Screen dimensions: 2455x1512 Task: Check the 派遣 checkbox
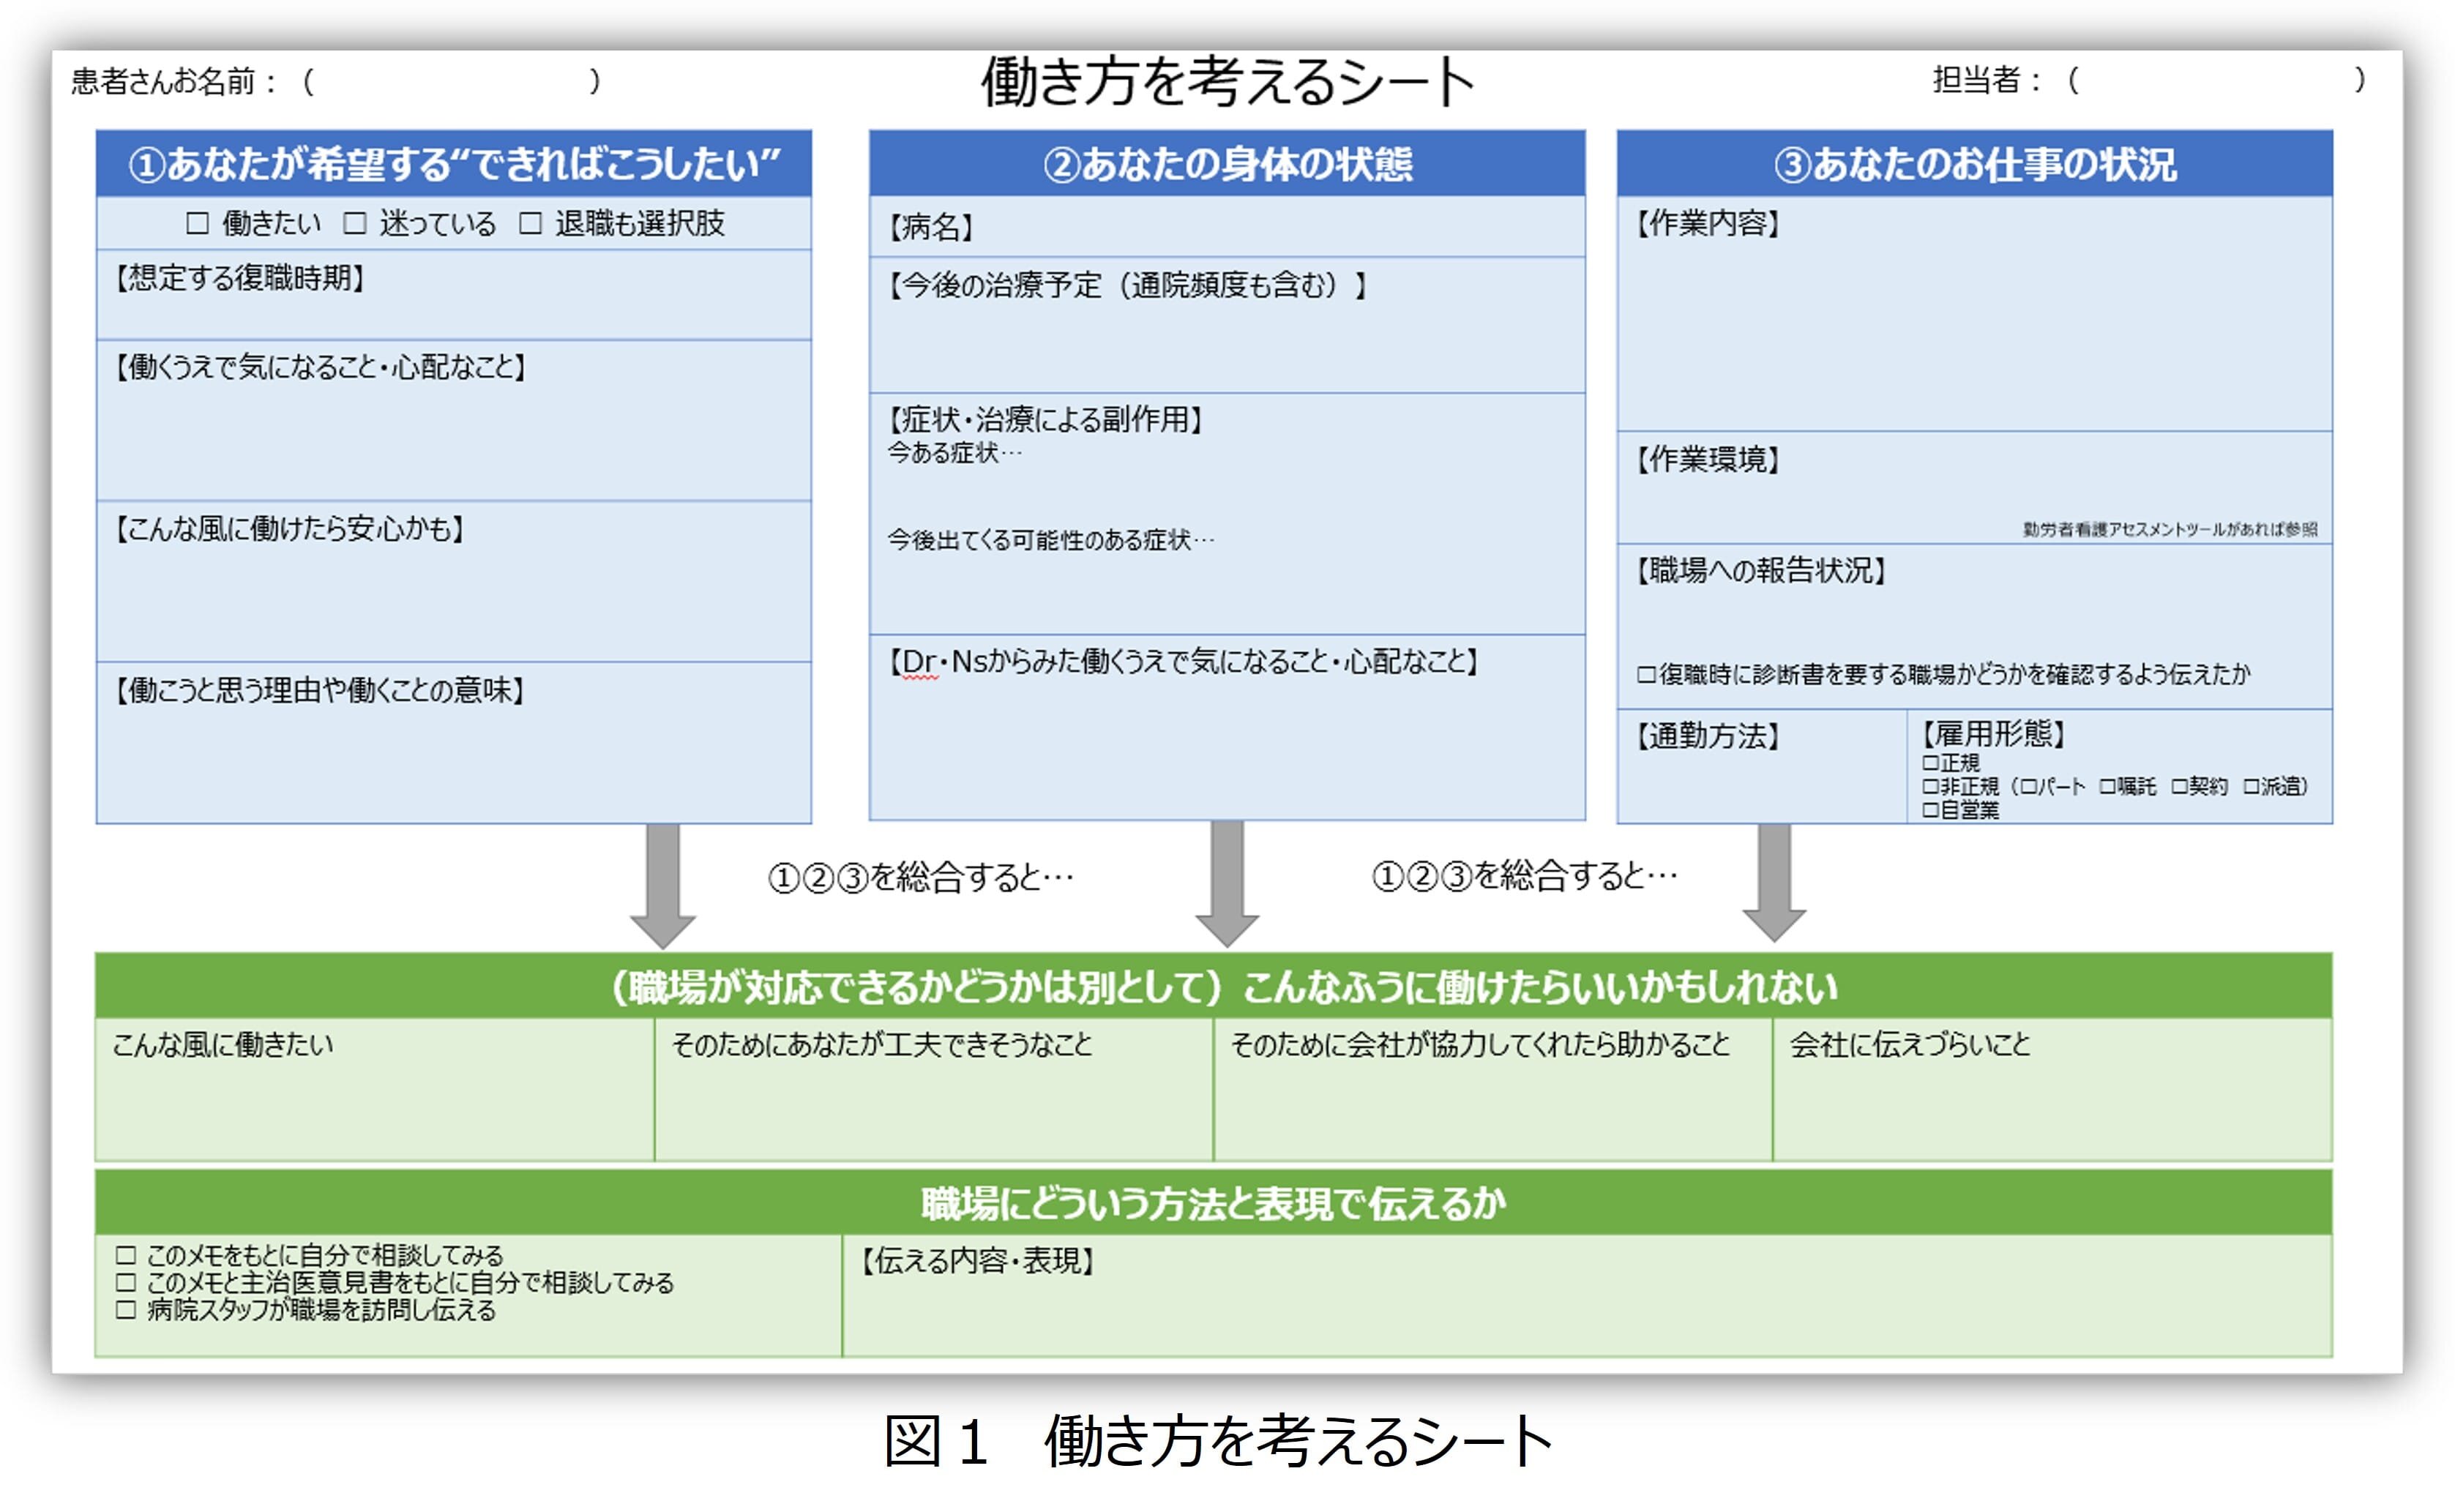[2251, 787]
